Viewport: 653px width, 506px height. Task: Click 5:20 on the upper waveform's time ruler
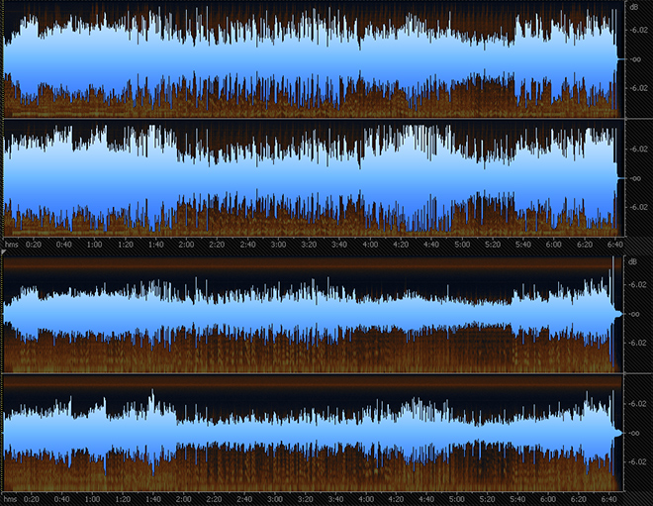493,245
